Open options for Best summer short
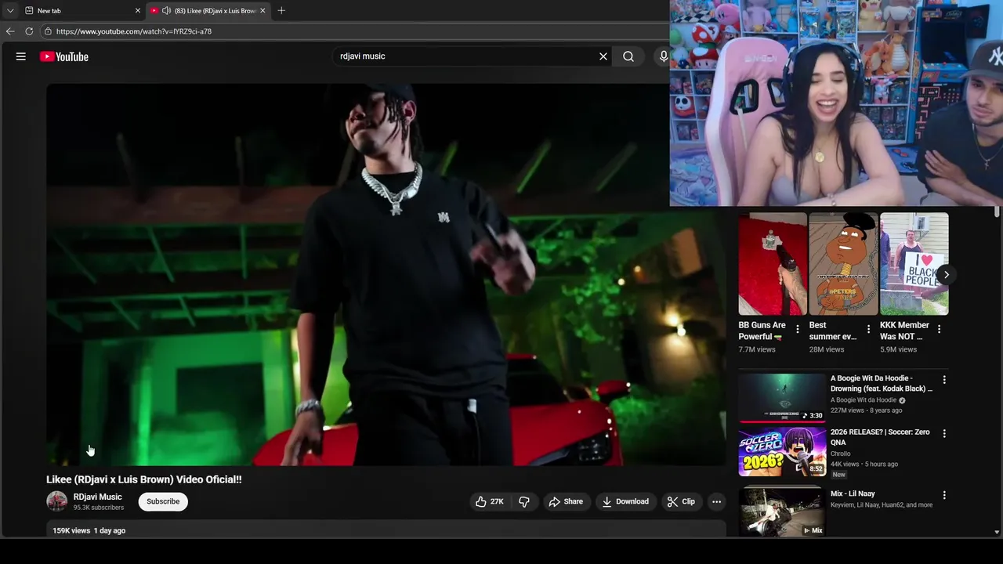The height and width of the screenshot is (564, 1003). click(868, 329)
